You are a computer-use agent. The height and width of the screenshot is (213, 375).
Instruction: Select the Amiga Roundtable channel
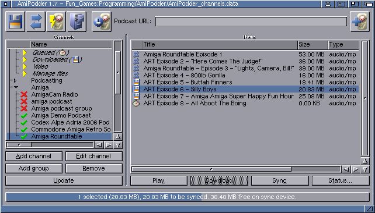coord(57,136)
